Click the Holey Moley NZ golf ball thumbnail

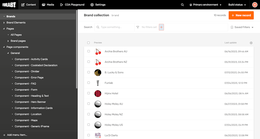(x=98, y=114)
